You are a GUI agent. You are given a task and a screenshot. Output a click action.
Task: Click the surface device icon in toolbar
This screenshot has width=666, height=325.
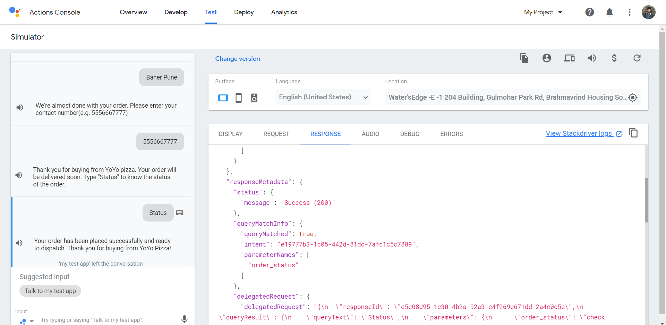point(569,58)
